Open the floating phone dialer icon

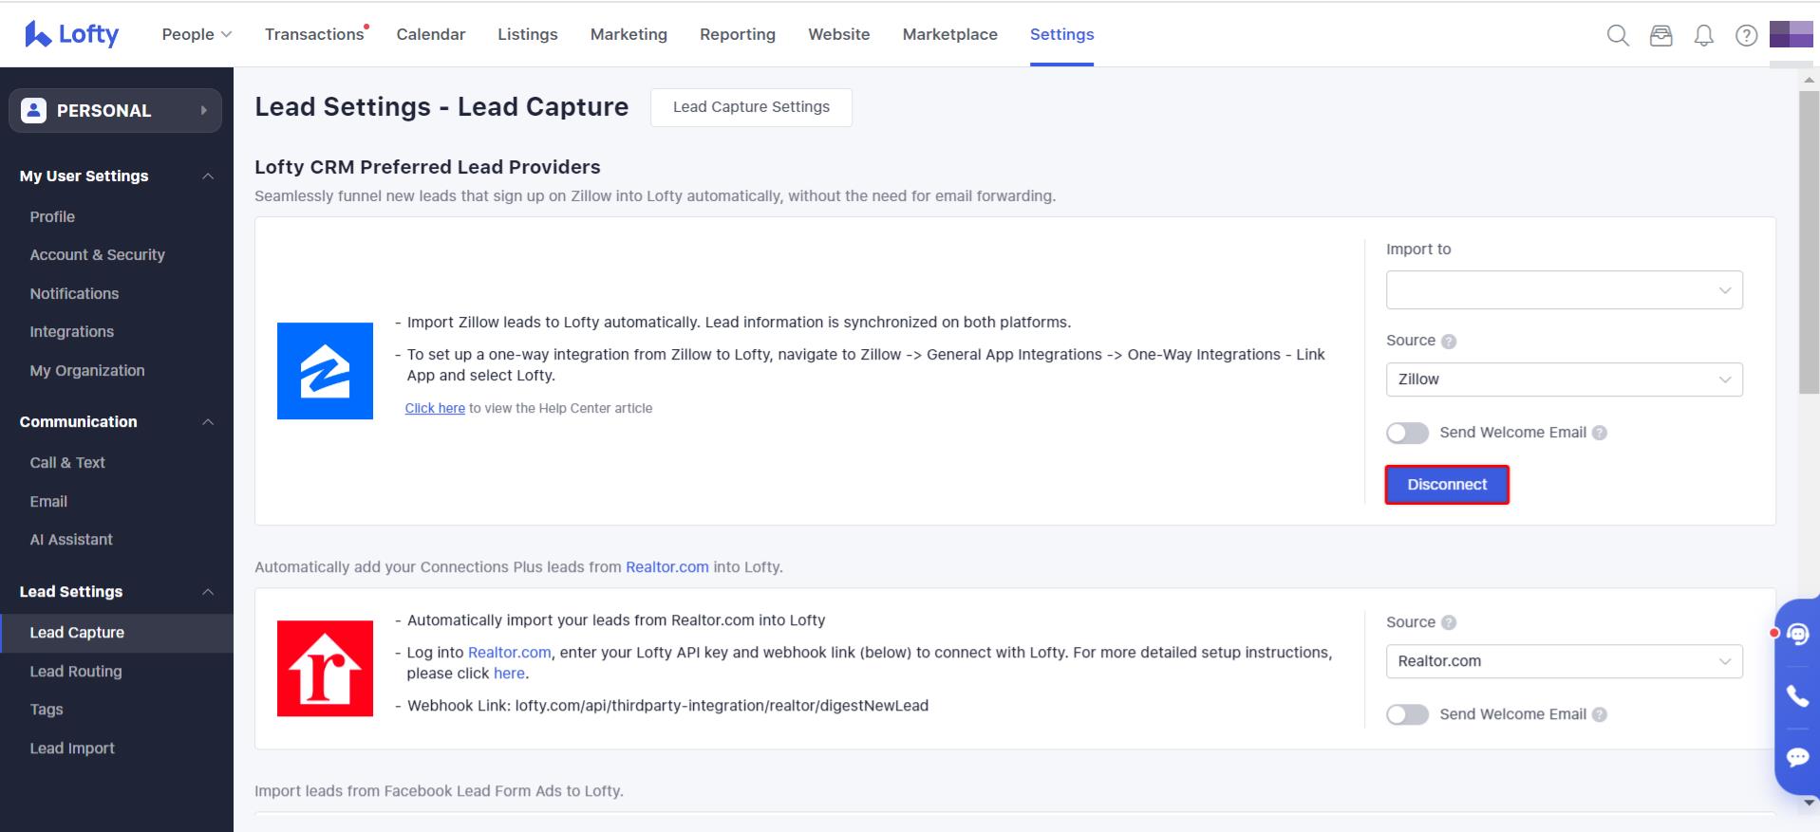pos(1797,696)
